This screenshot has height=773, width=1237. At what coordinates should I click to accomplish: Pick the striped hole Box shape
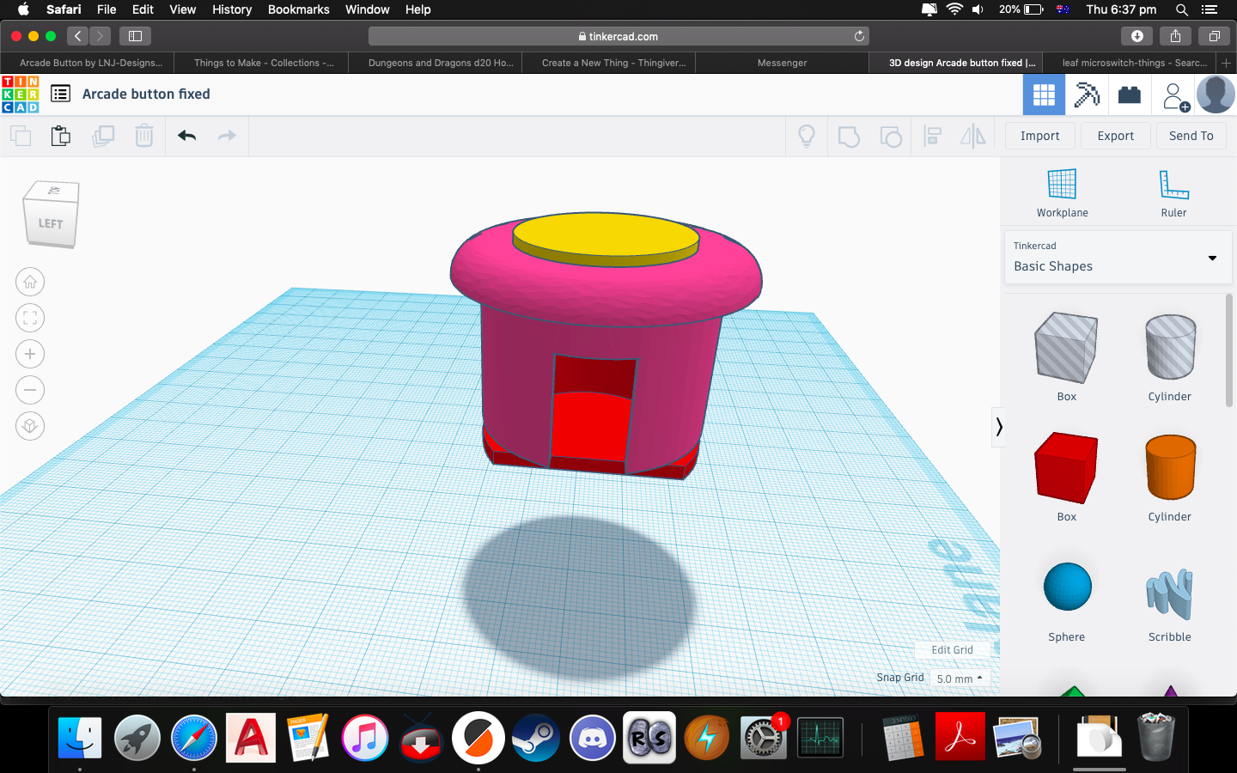coord(1066,348)
